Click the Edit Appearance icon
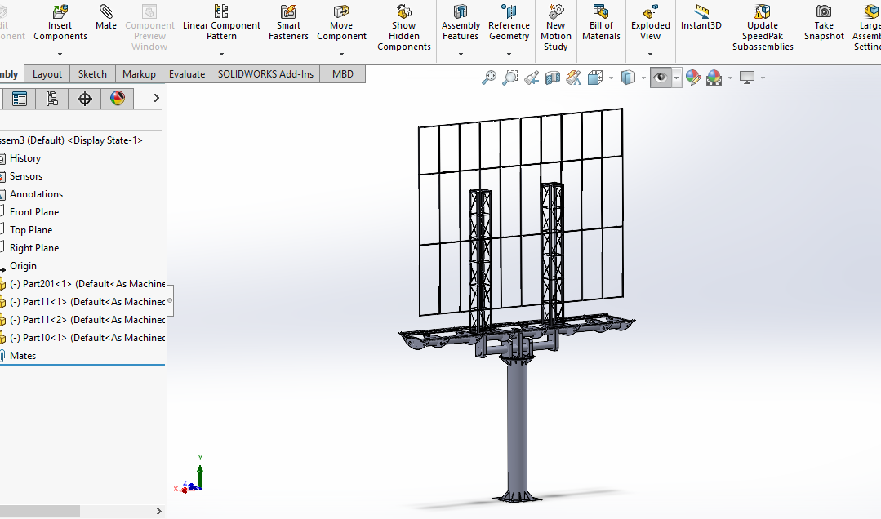This screenshot has width=881, height=519. tap(693, 78)
